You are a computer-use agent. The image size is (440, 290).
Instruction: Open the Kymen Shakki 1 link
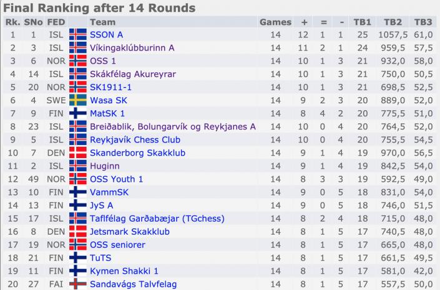click(x=124, y=271)
